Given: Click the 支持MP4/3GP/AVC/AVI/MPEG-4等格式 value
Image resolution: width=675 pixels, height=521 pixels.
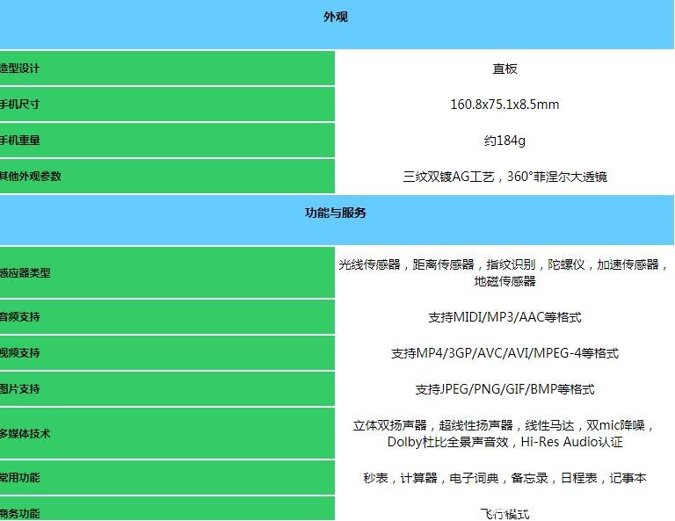Looking at the screenshot, I should (504, 353).
